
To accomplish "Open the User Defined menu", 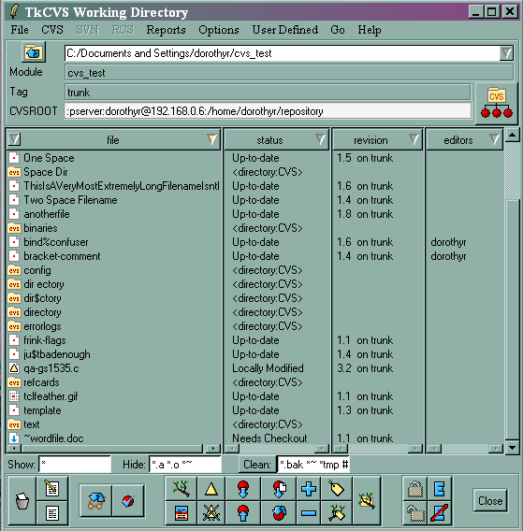I will (x=285, y=30).
